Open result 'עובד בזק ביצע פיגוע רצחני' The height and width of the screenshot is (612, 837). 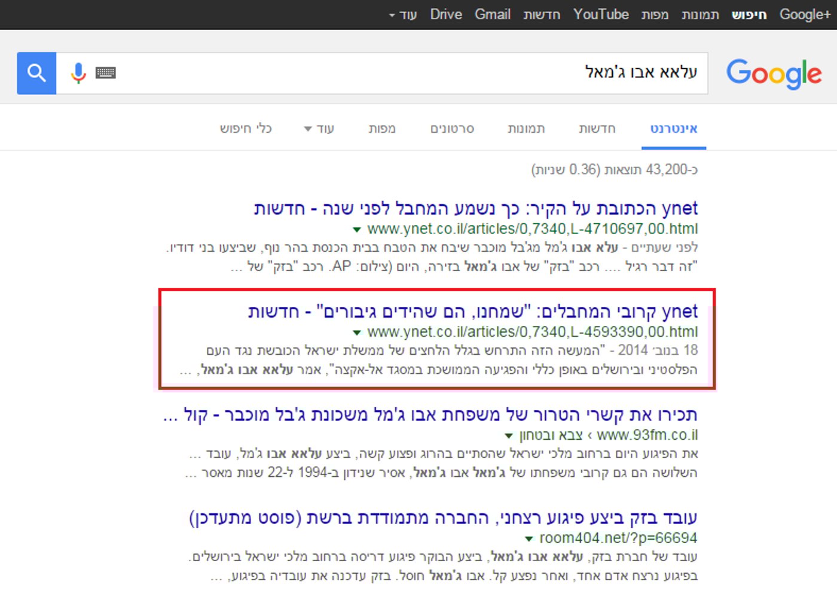tap(443, 517)
